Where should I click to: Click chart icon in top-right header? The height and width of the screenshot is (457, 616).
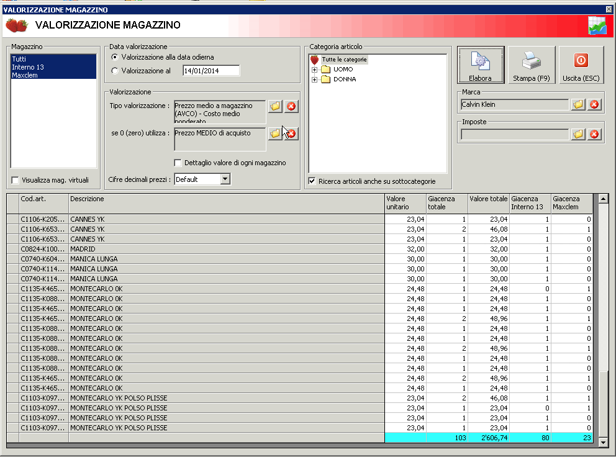pos(597,26)
